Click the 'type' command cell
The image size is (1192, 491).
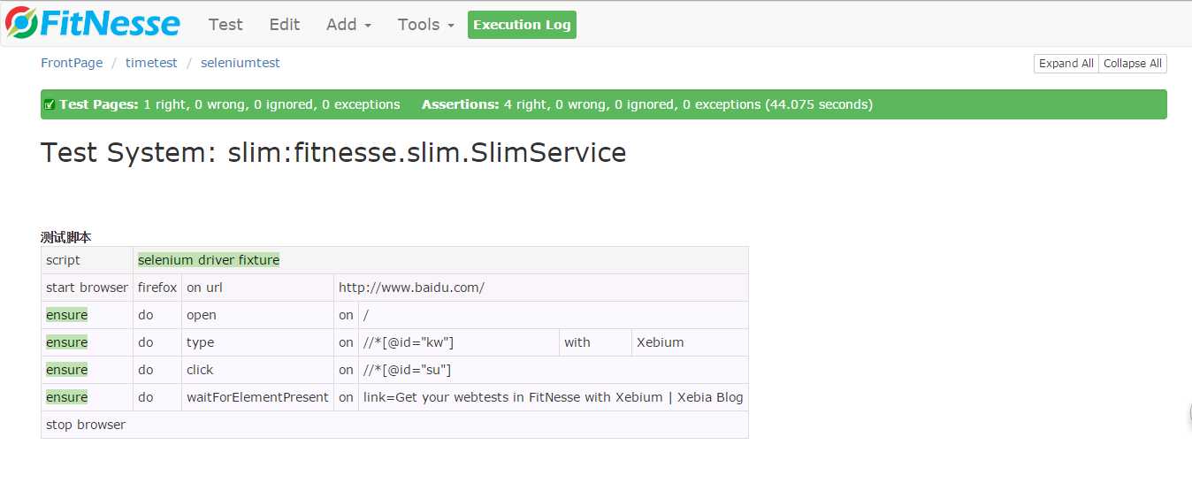tap(257, 342)
